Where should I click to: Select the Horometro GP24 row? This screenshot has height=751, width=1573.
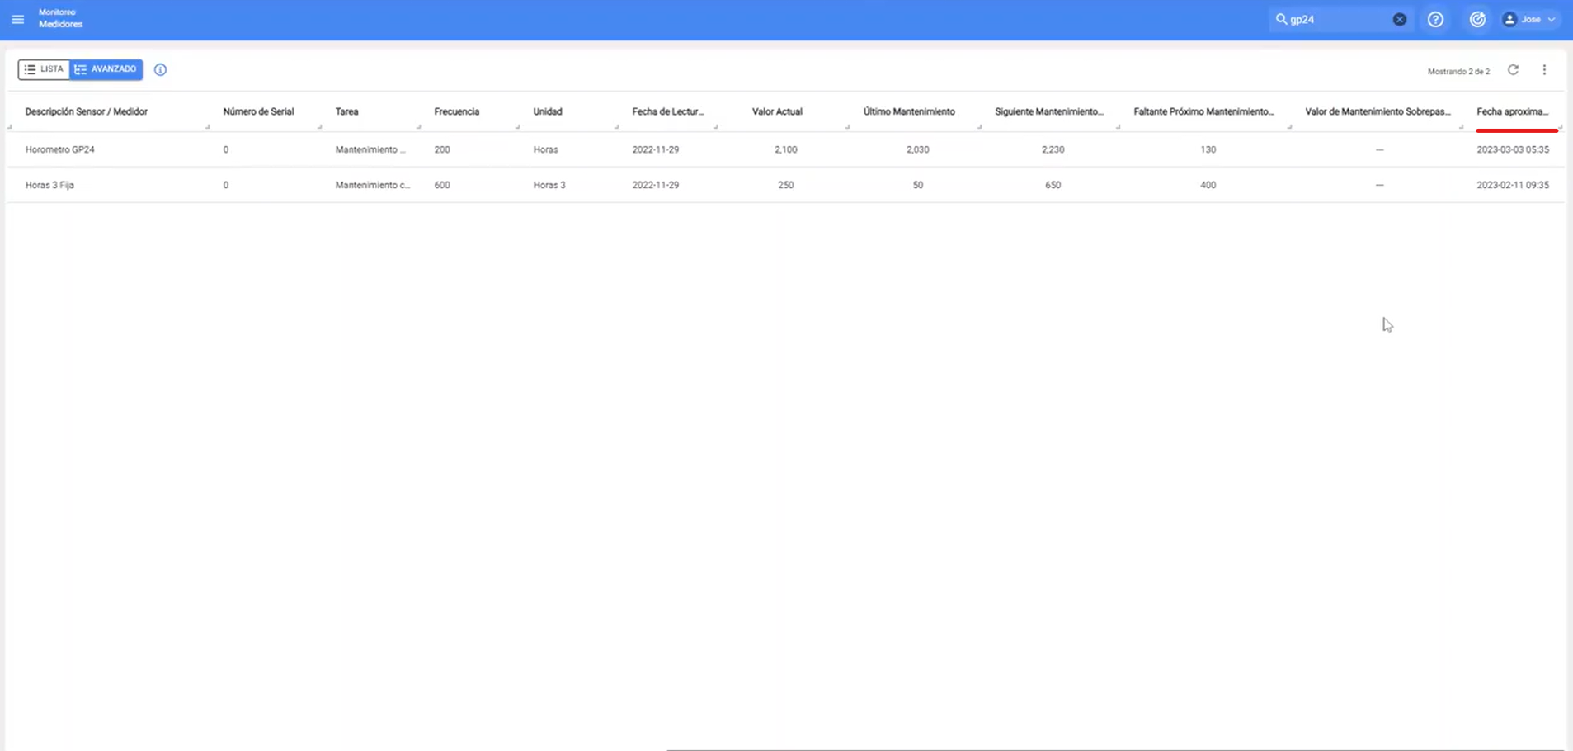60,149
